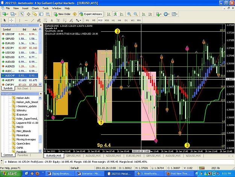This screenshot has height=177, width=235.
Task: Select the MACD indicator in Navigator
Action: (20, 127)
